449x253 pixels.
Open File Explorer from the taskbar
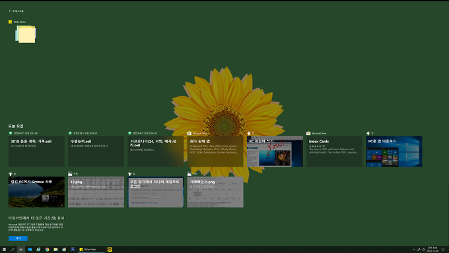[x=55, y=250]
